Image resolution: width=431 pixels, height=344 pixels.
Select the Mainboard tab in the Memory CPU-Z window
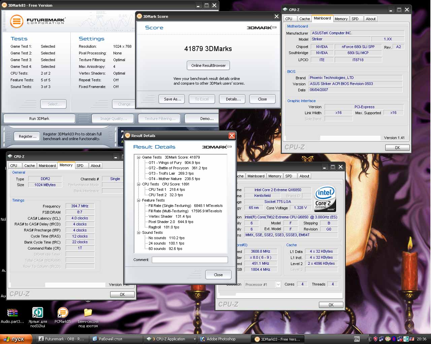tap(47, 166)
